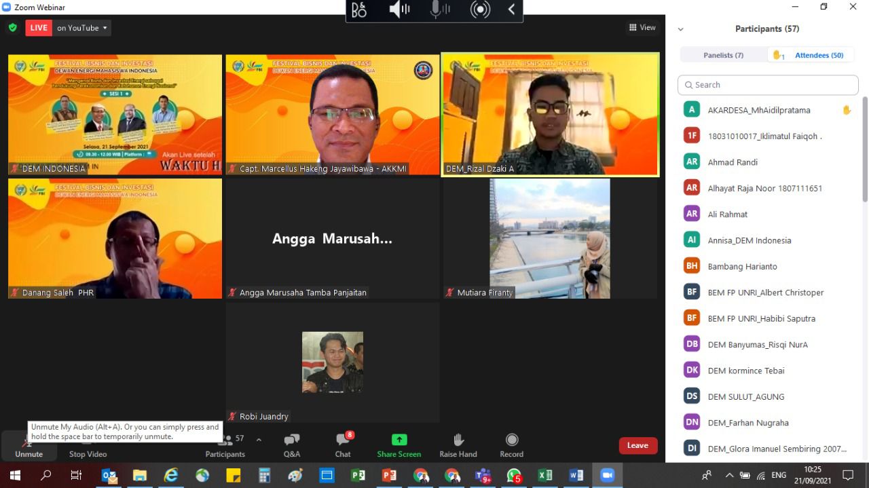Image resolution: width=869 pixels, height=488 pixels.
Task: Start recording the meeting
Action: [511, 445]
